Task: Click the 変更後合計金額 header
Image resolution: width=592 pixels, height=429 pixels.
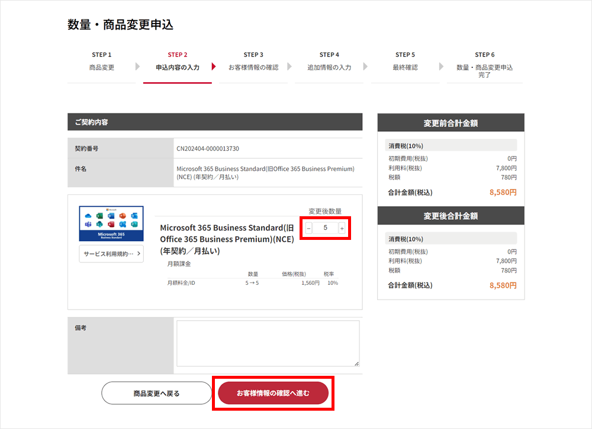Action: (x=451, y=216)
